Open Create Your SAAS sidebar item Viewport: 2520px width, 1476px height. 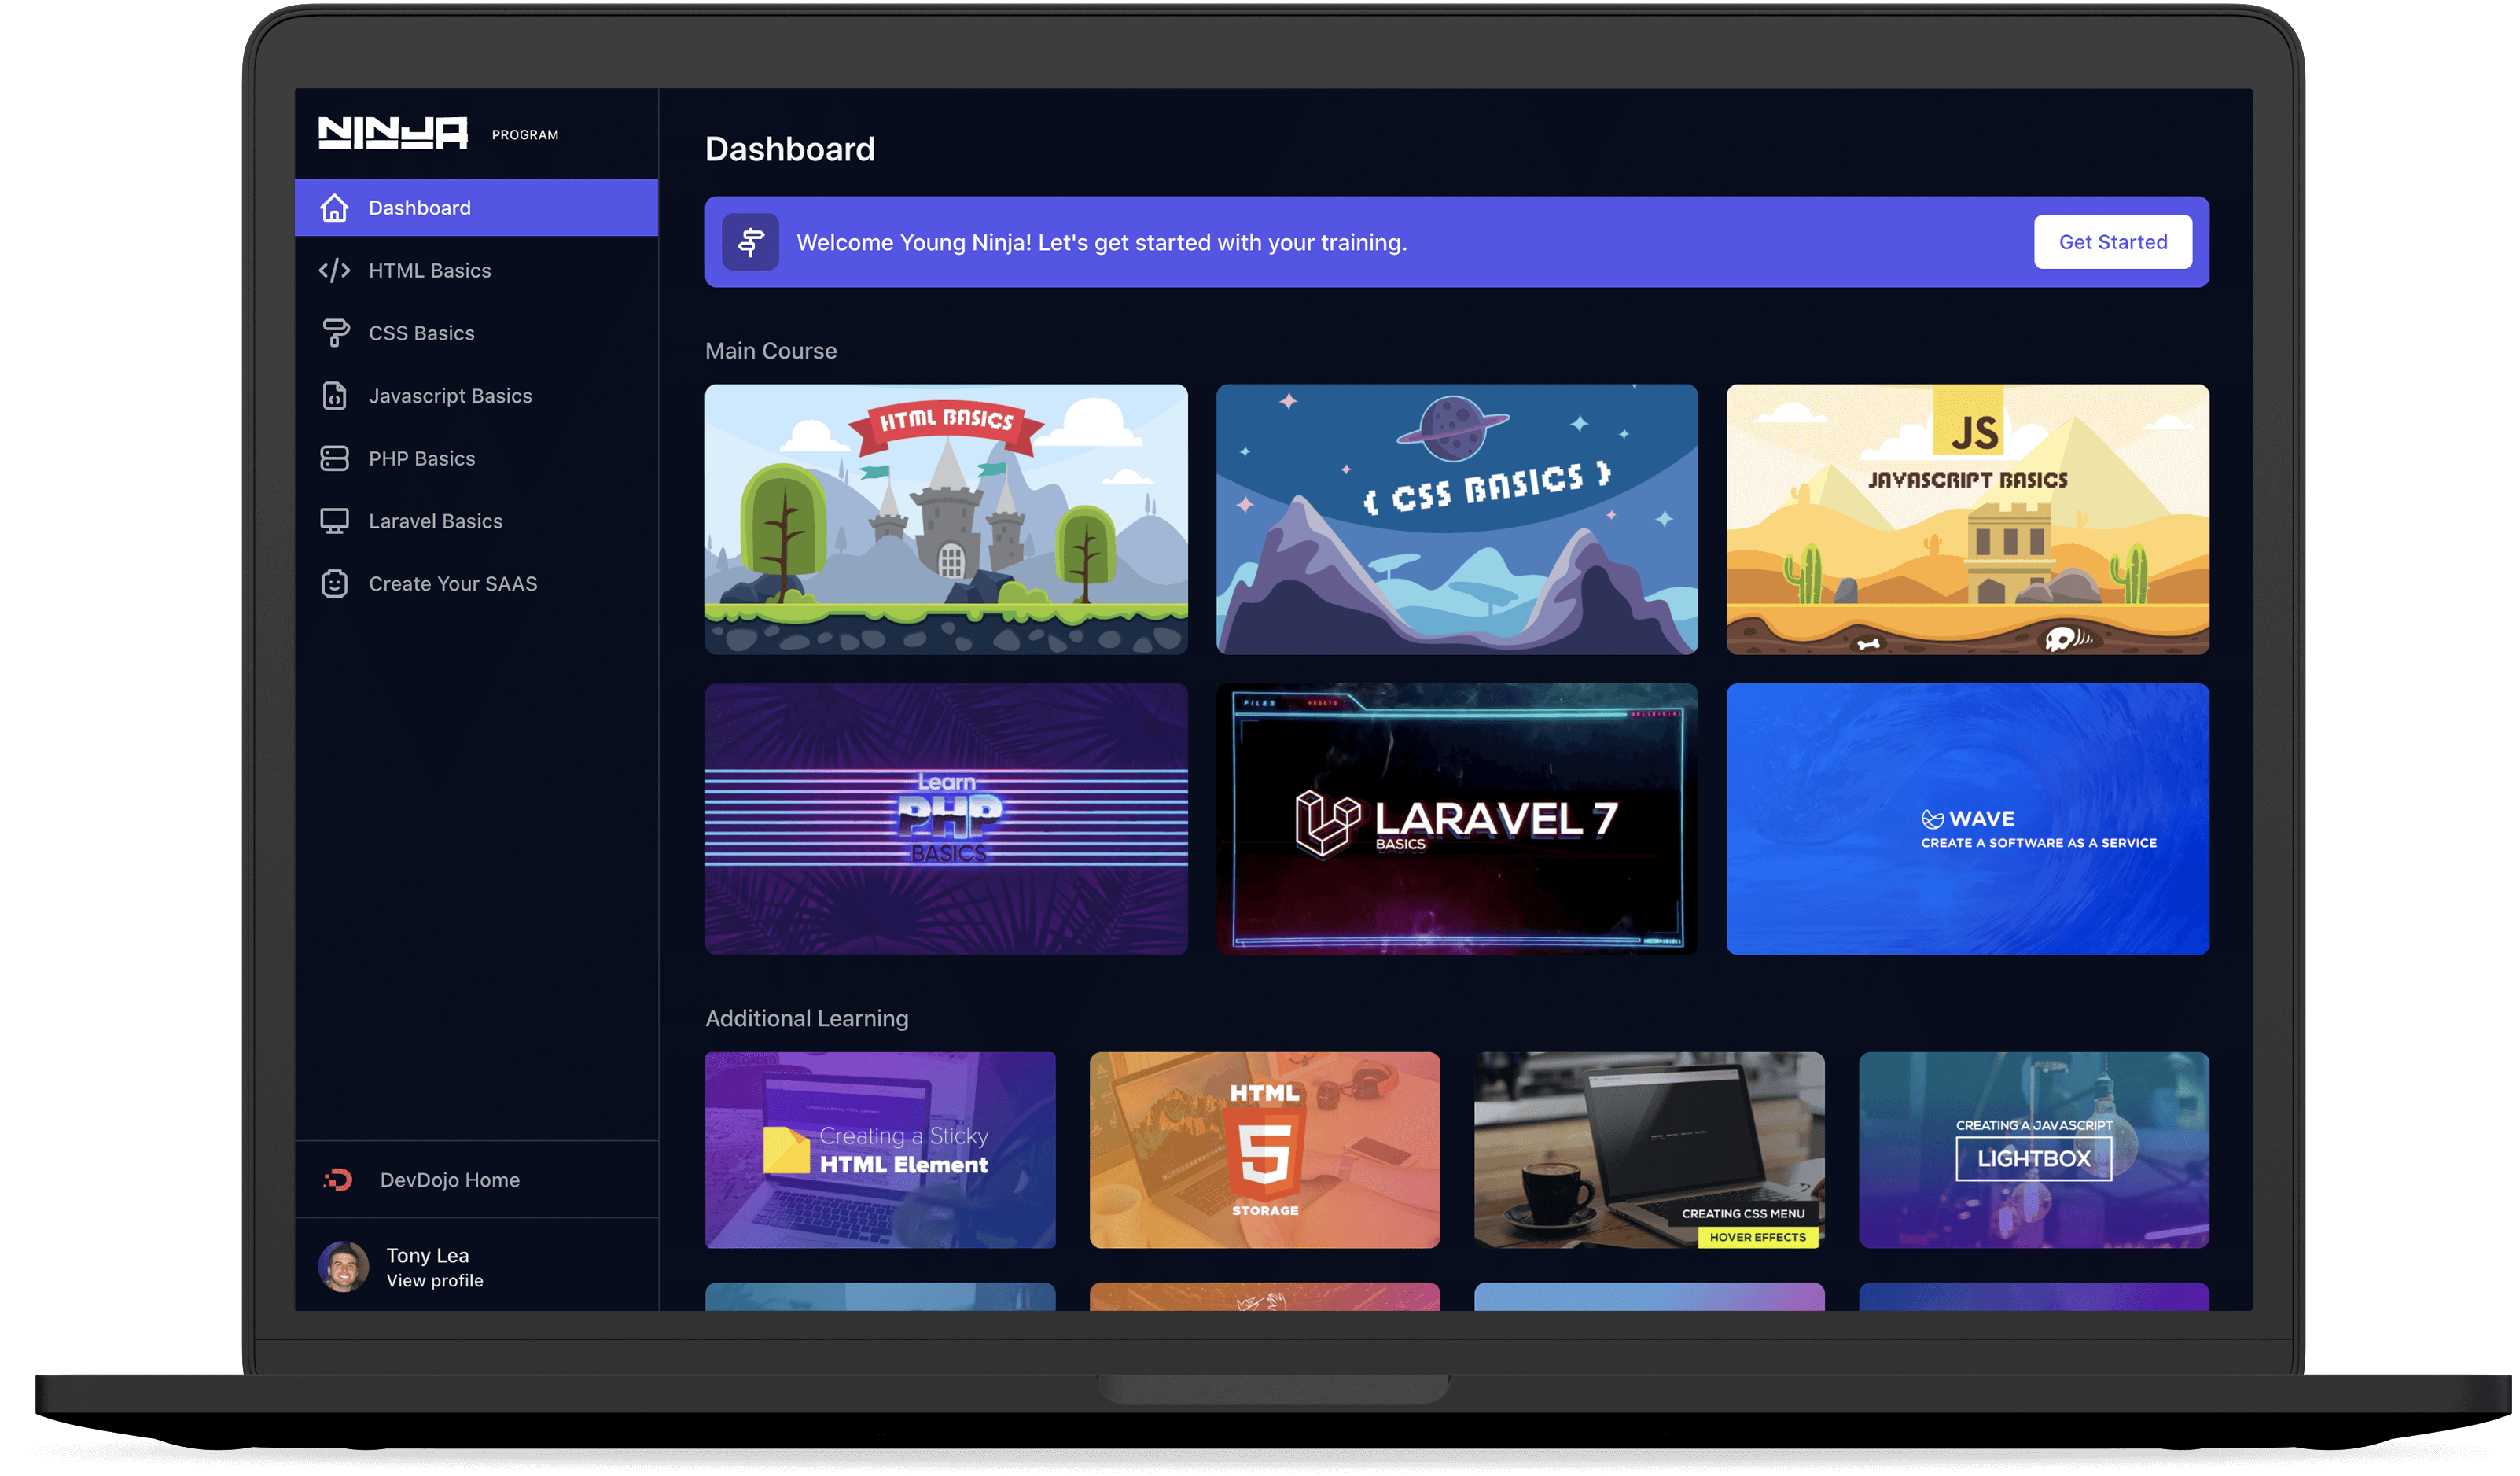click(x=476, y=584)
